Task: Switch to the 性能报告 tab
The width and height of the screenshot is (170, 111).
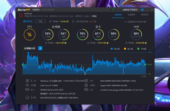Action: click(x=118, y=15)
